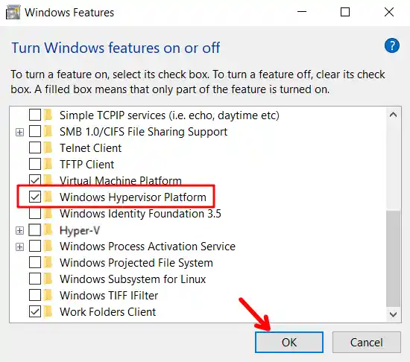The height and width of the screenshot is (362, 410).
Task: Select the Virtual Machine Platform label
Action: coord(121,180)
